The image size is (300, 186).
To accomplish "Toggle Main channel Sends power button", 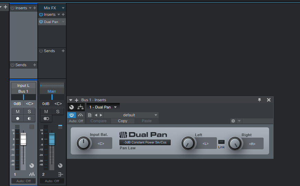I will pyautogui.click(x=41, y=51).
